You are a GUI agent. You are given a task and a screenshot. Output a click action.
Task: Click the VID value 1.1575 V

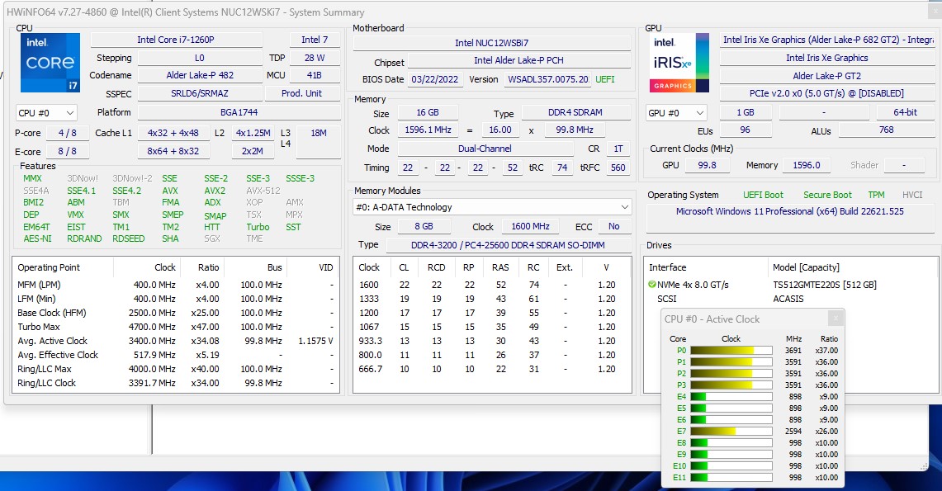pos(315,340)
